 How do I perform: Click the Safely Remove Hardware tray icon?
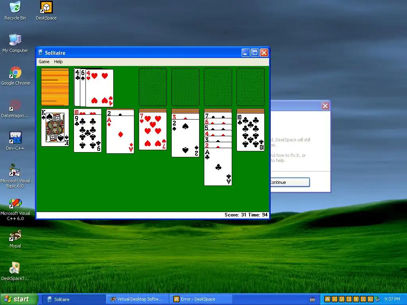coord(378,299)
